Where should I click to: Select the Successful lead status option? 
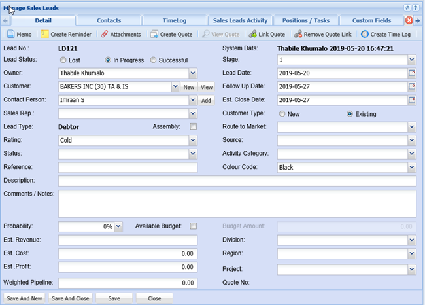pos(153,60)
